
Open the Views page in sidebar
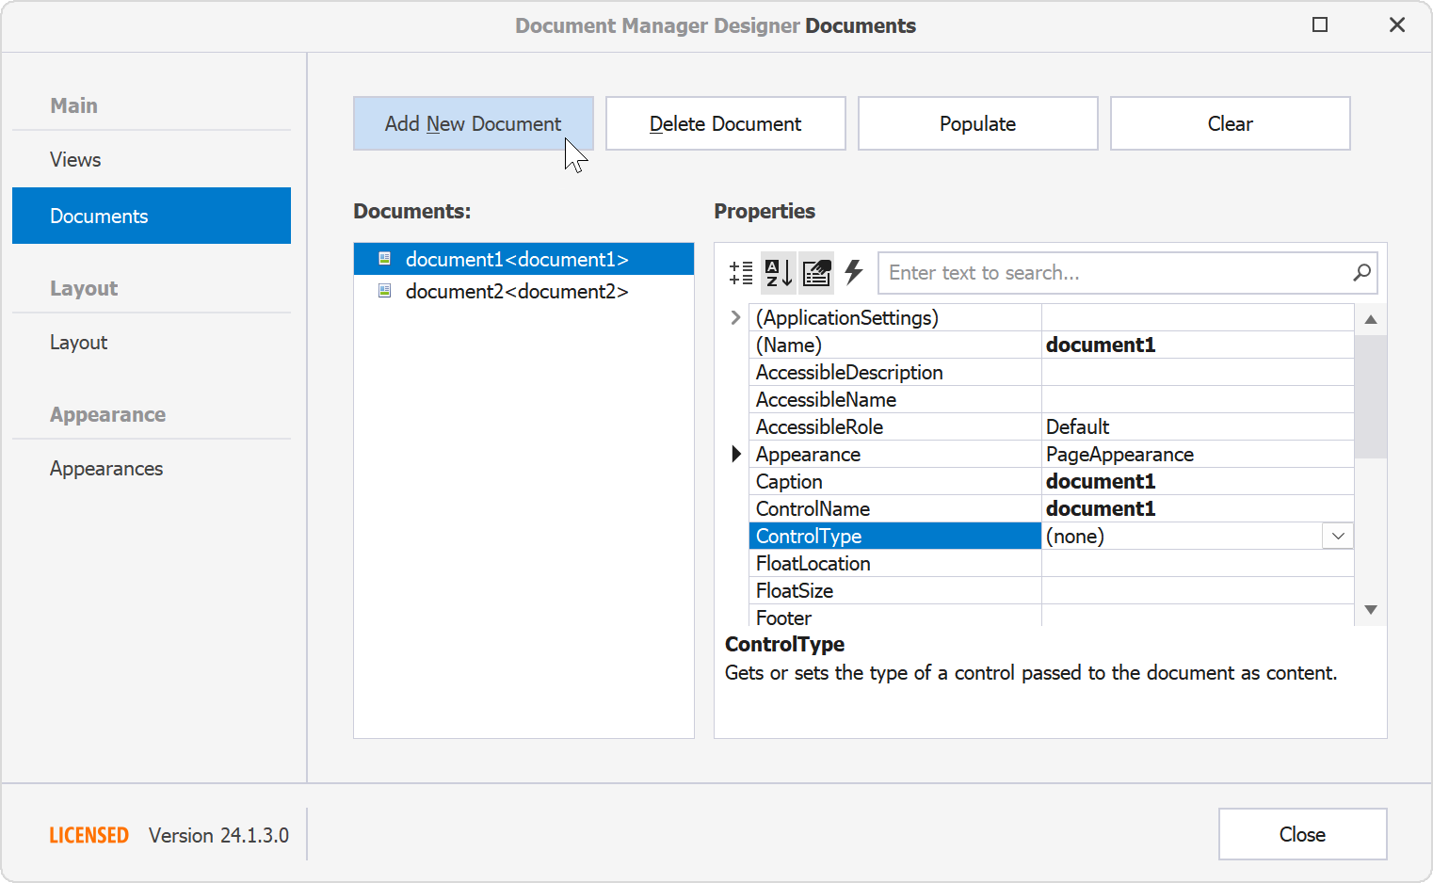75,160
